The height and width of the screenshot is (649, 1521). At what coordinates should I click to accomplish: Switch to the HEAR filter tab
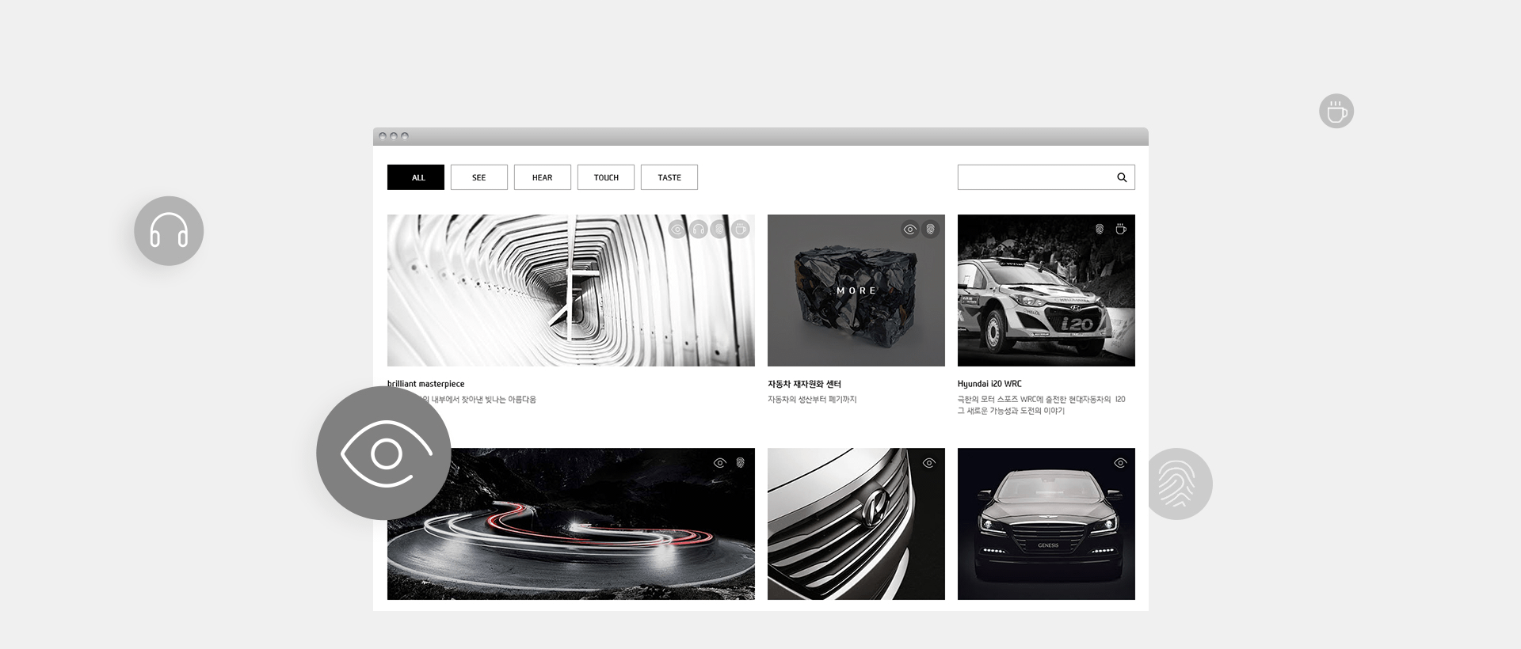click(x=543, y=177)
